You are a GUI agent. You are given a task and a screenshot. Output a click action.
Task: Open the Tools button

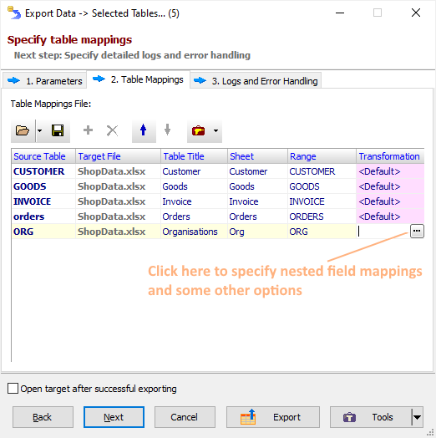(x=371, y=417)
